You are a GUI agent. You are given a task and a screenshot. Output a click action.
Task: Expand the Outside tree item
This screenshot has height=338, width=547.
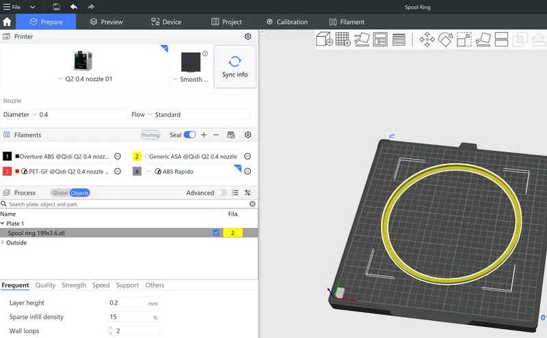coord(3,242)
